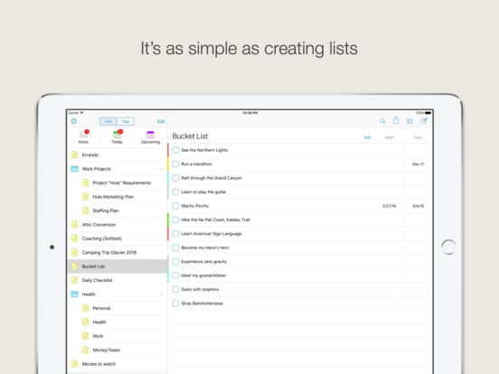Screen dimensions: 499x374
Task: Check off Meet my grandchildren
Action: pyautogui.click(x=175, y=276)
